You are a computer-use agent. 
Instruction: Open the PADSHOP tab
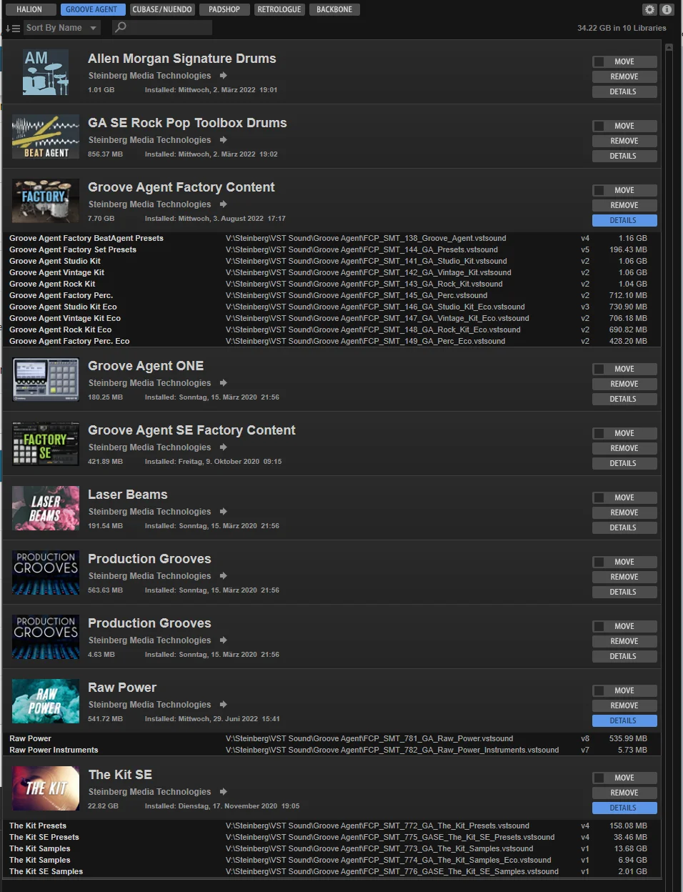click(224, 9)
